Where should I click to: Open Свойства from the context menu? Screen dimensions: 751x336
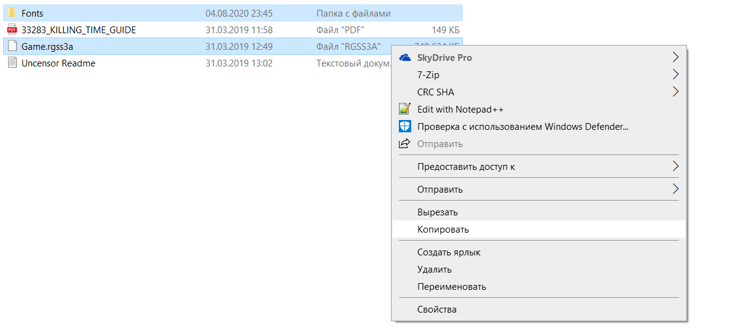(x=437, y=310)
